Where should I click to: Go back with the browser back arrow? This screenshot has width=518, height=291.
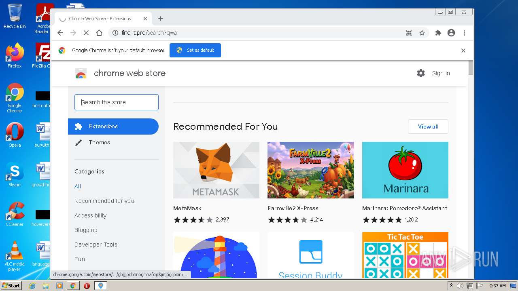pyautogui.click(x=60, y=33)
